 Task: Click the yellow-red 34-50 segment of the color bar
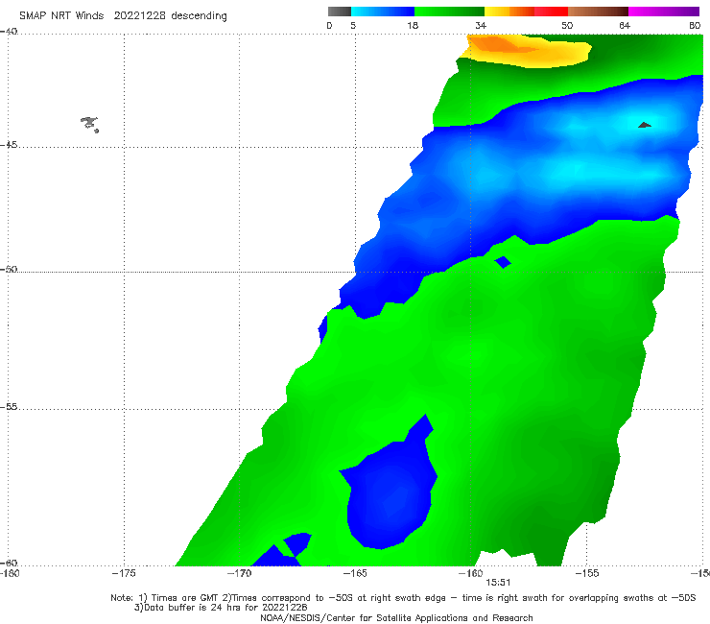click(x=526, y=12)
